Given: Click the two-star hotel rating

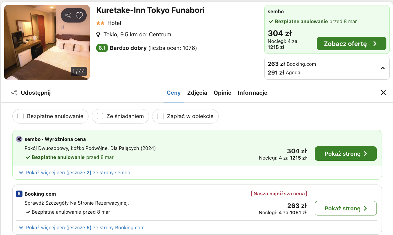Looking at the screenshot, I should [100, 23].
